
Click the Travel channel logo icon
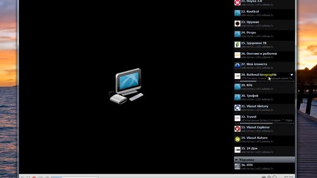tap(237, 118)
